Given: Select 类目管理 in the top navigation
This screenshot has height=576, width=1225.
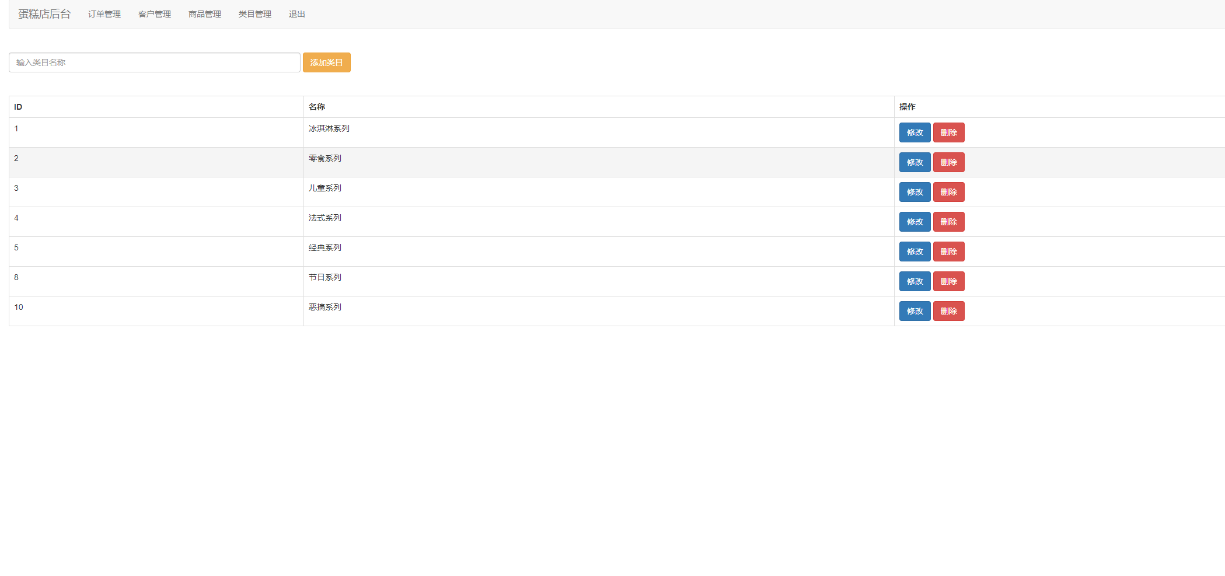Looking at the screenshot, I should tap(255, 14).
